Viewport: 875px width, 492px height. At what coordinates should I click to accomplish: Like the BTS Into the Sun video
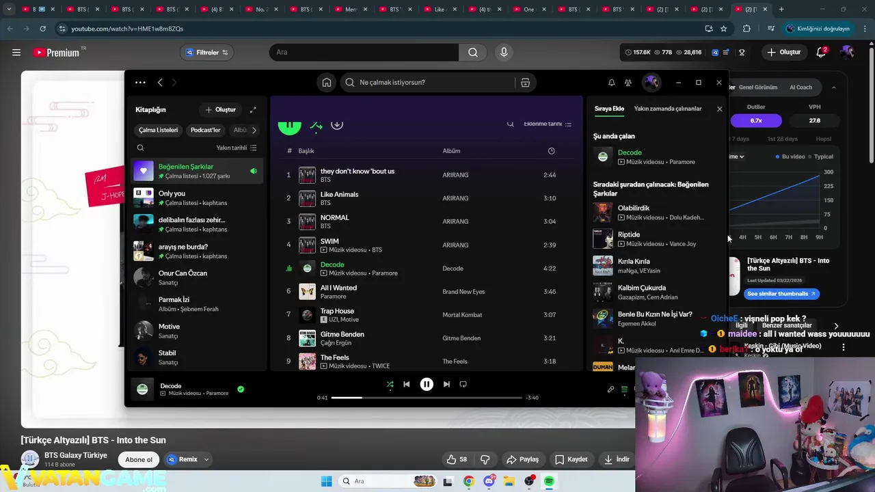pos(457,459)
